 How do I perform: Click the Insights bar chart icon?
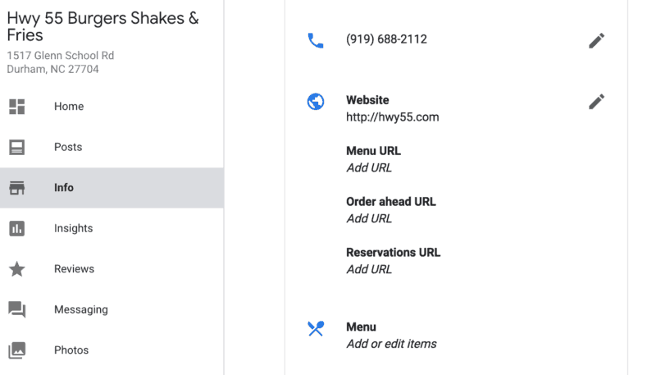point(17,229)
